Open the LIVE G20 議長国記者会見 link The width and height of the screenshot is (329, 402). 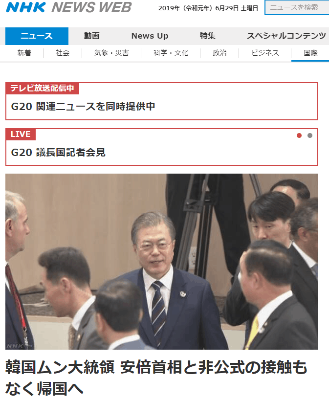tap(162, 147)
